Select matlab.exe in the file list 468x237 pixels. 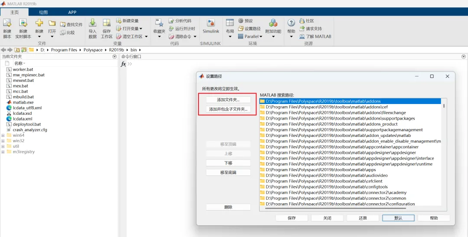[x=23, y=102]
